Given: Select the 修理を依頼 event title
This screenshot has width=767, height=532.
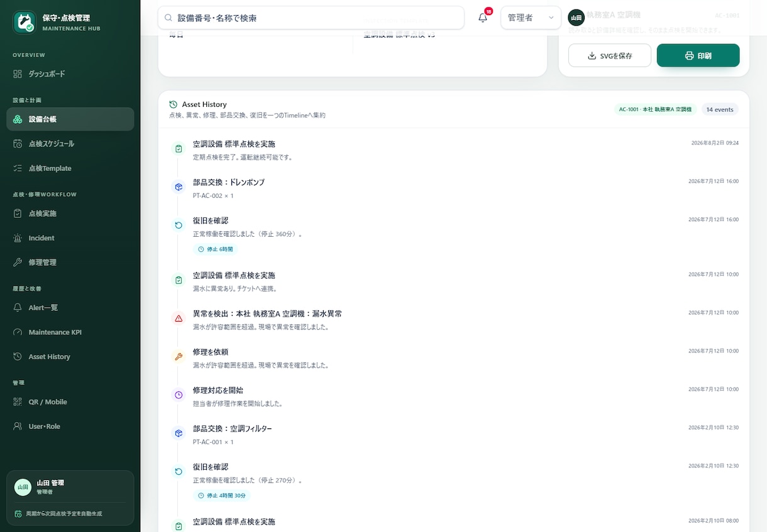Looking at the screenshot, I should click(211, 352).
